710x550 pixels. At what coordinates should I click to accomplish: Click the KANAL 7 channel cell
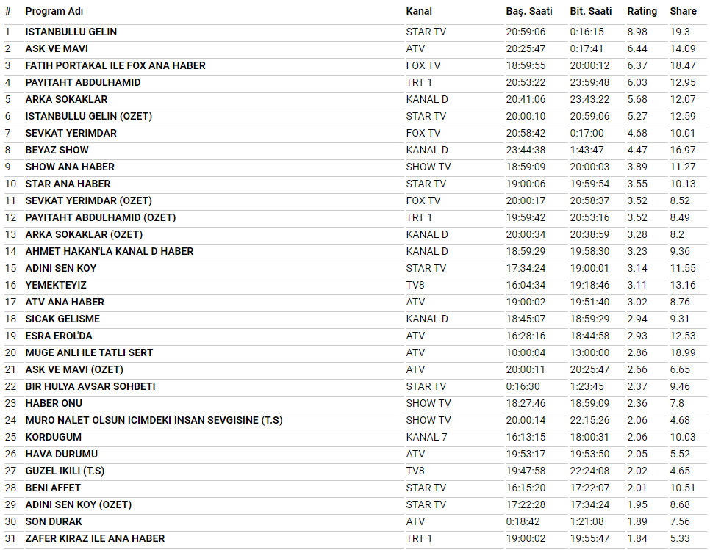tap(426, 437)
